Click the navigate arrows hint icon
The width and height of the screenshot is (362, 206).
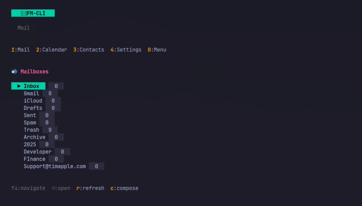point(14,188)
